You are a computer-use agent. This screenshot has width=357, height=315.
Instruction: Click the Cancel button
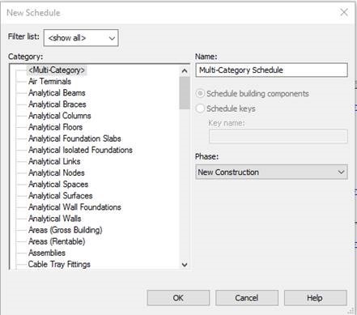click(x=247, y=298)
